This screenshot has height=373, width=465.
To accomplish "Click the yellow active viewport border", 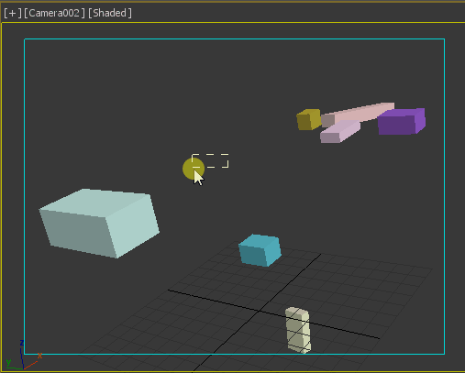I will 232,23.
